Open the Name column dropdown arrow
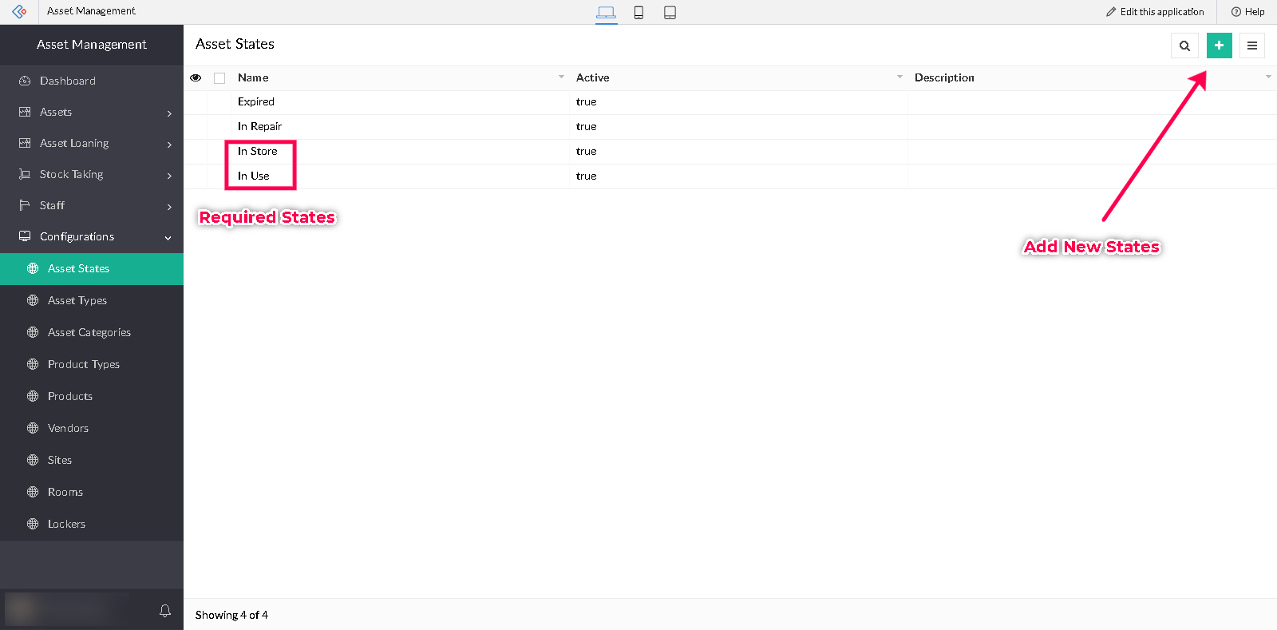Screen dimensions: 1277x630 (x=561, y=77)
